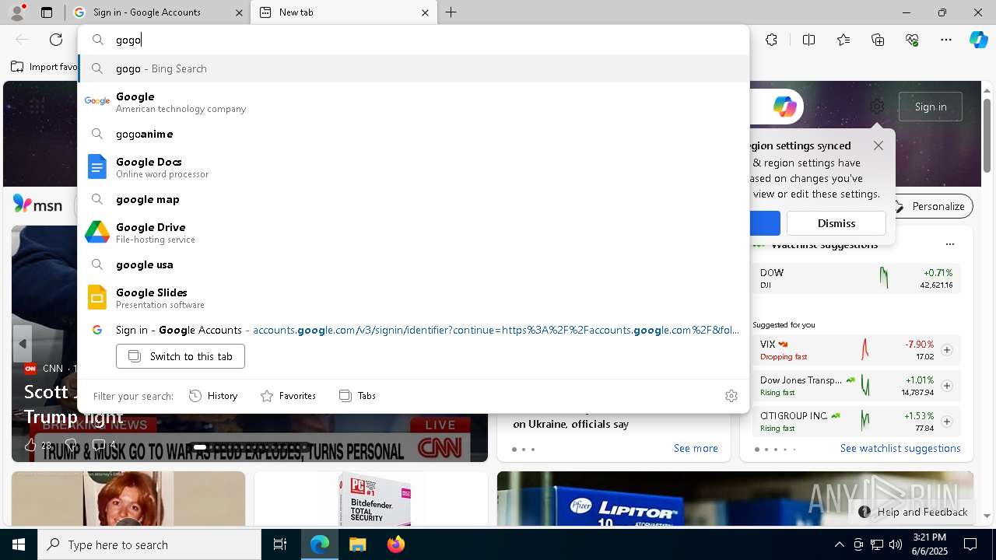Screen dimensions: 996x560
Task: Open Task View on the taskbar
Action: pos(280,544)
